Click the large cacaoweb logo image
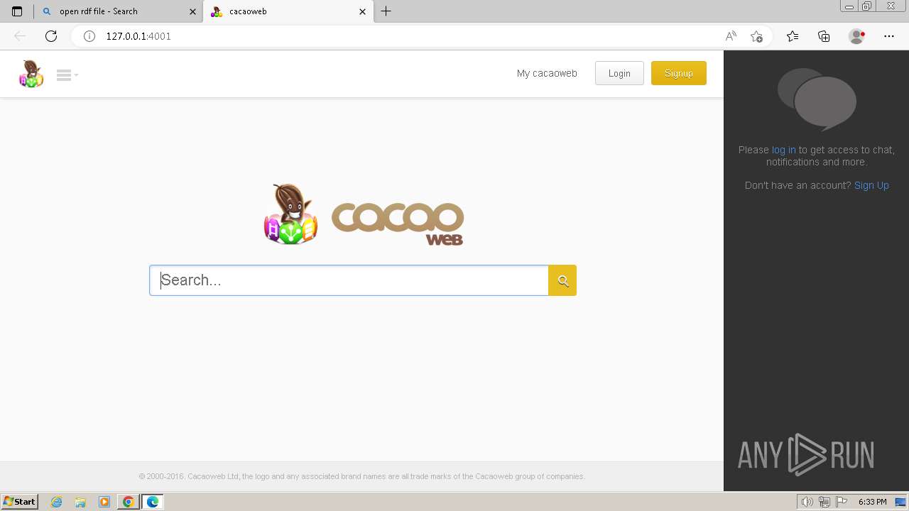Image resolution: width=909 pixels, height=511 pixels. (x=364, y=215)
